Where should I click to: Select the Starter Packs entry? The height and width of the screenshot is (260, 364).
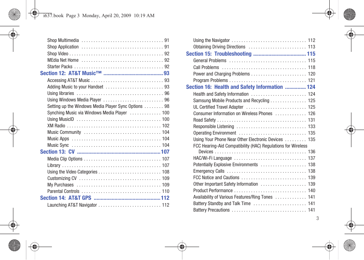[108, 67]
